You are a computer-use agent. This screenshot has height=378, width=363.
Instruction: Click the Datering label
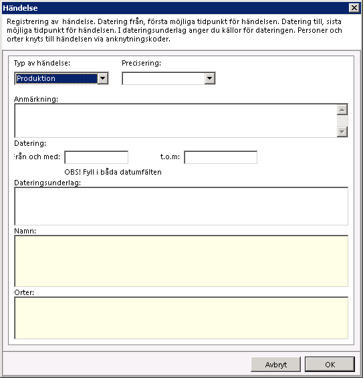click(30, 143)
